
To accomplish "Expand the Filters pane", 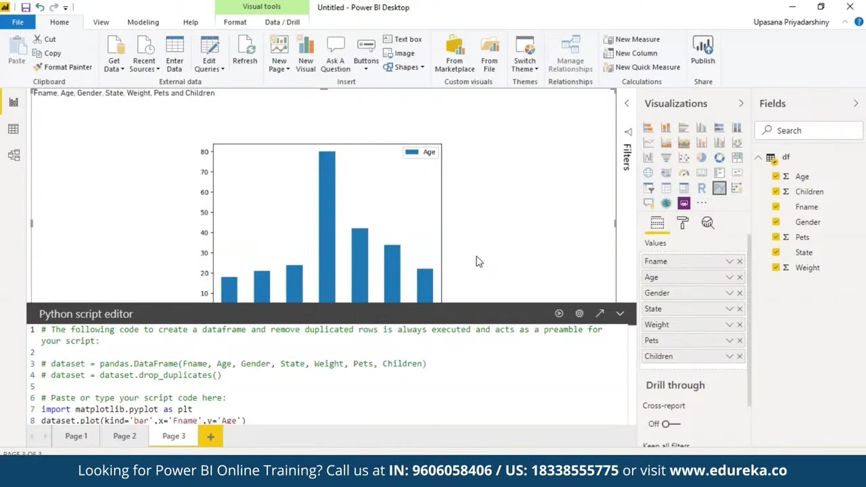I will 626,103.
